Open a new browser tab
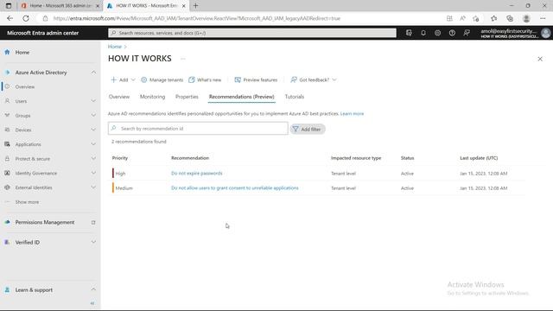553x311 pixels. [196, 6]
